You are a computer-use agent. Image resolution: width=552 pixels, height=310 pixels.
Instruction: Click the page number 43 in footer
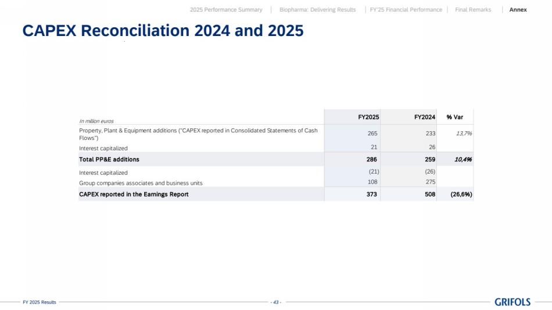click(x=276, y=302)
